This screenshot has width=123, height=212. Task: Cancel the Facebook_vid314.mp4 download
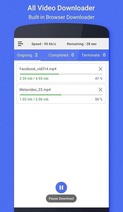click(100, 69)
